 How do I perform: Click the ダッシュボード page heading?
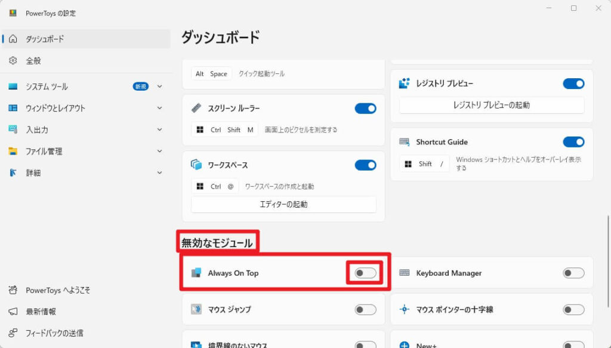tap(221, 38)
